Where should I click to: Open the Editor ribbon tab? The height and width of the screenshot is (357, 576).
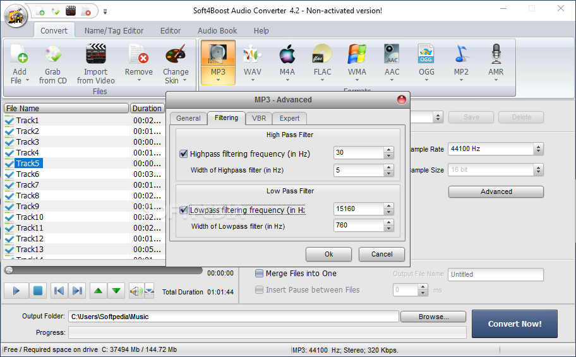pos(171,31)
